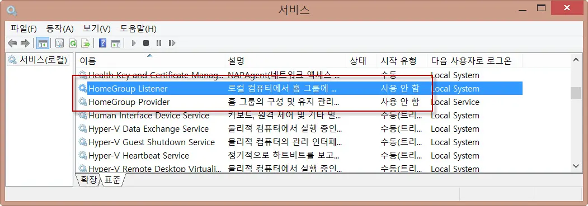Click the Stop Service square icon

click(x=146, y=44)
